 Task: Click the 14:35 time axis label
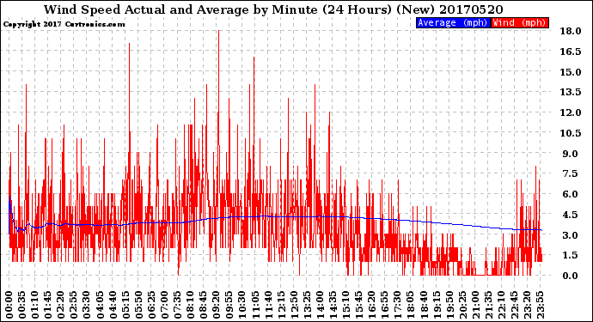(x=333, y=305)
